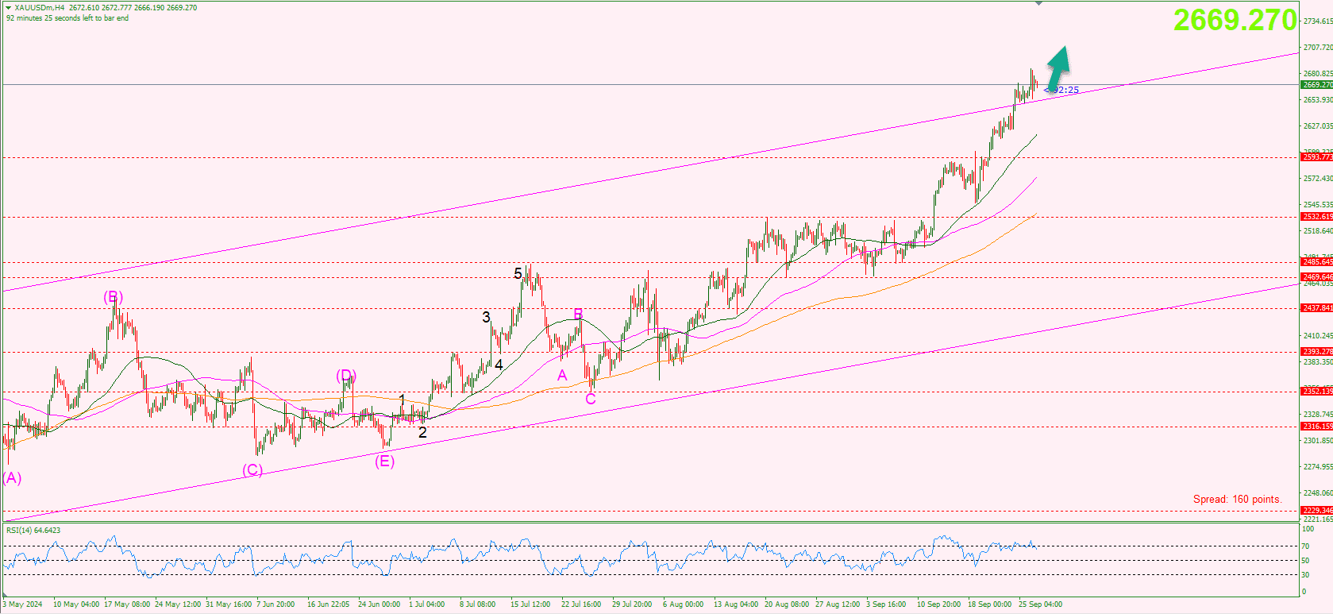Viewport: 1333px width, 614px height.
Task: Click the RSI(14) 64.6423 indicator label
Action: [x=33, y=531]
